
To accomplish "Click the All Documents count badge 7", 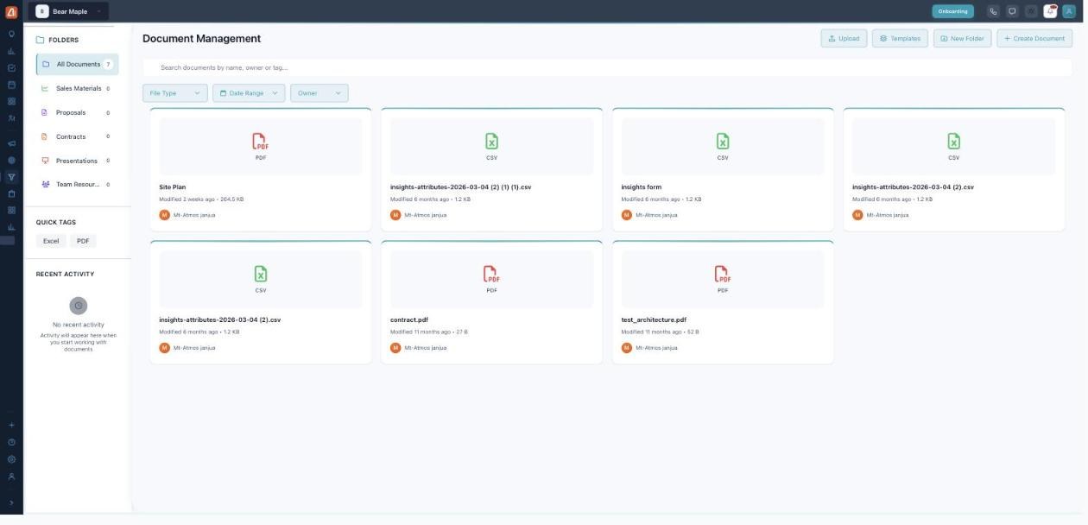I will pos(108,64).
